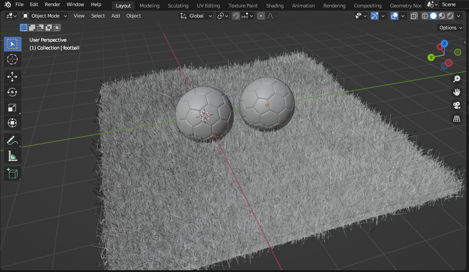Open the Render menu
469x272 pixels.
pos(52,4)
